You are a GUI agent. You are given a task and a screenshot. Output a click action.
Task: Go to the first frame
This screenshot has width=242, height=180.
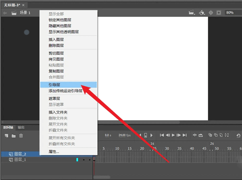(162, 135)
